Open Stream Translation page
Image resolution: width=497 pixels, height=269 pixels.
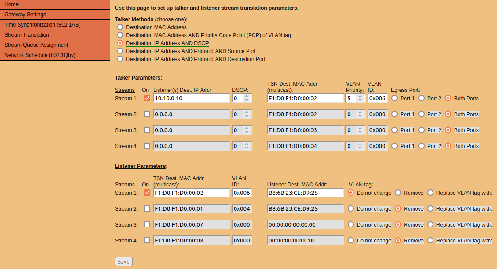coord(55,35)
